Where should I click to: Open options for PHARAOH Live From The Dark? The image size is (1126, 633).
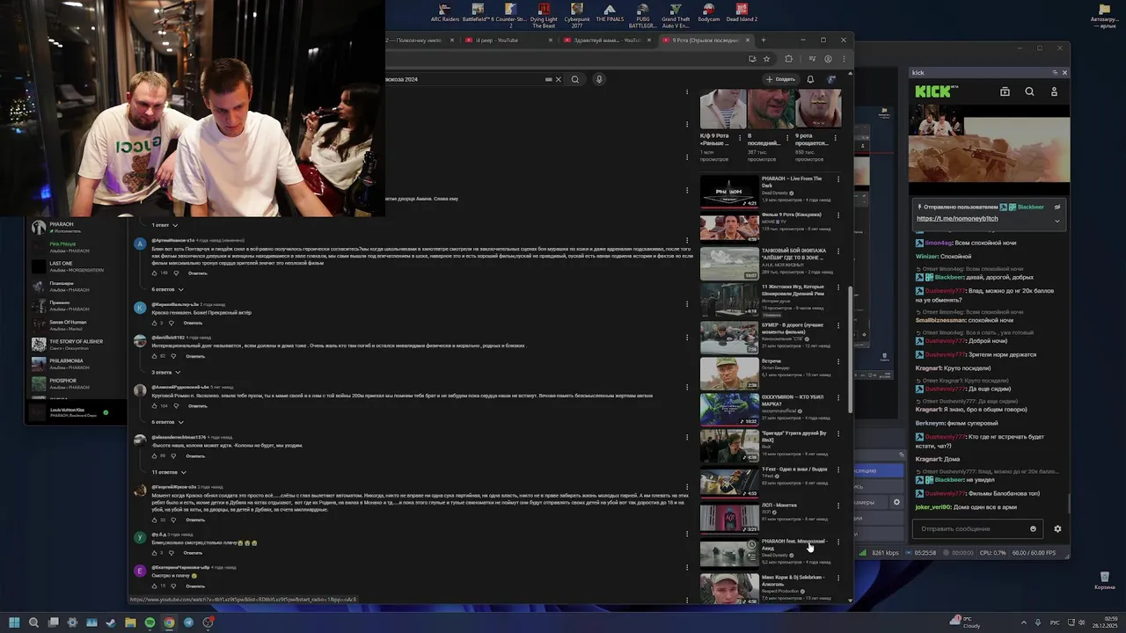click(838, 179)
